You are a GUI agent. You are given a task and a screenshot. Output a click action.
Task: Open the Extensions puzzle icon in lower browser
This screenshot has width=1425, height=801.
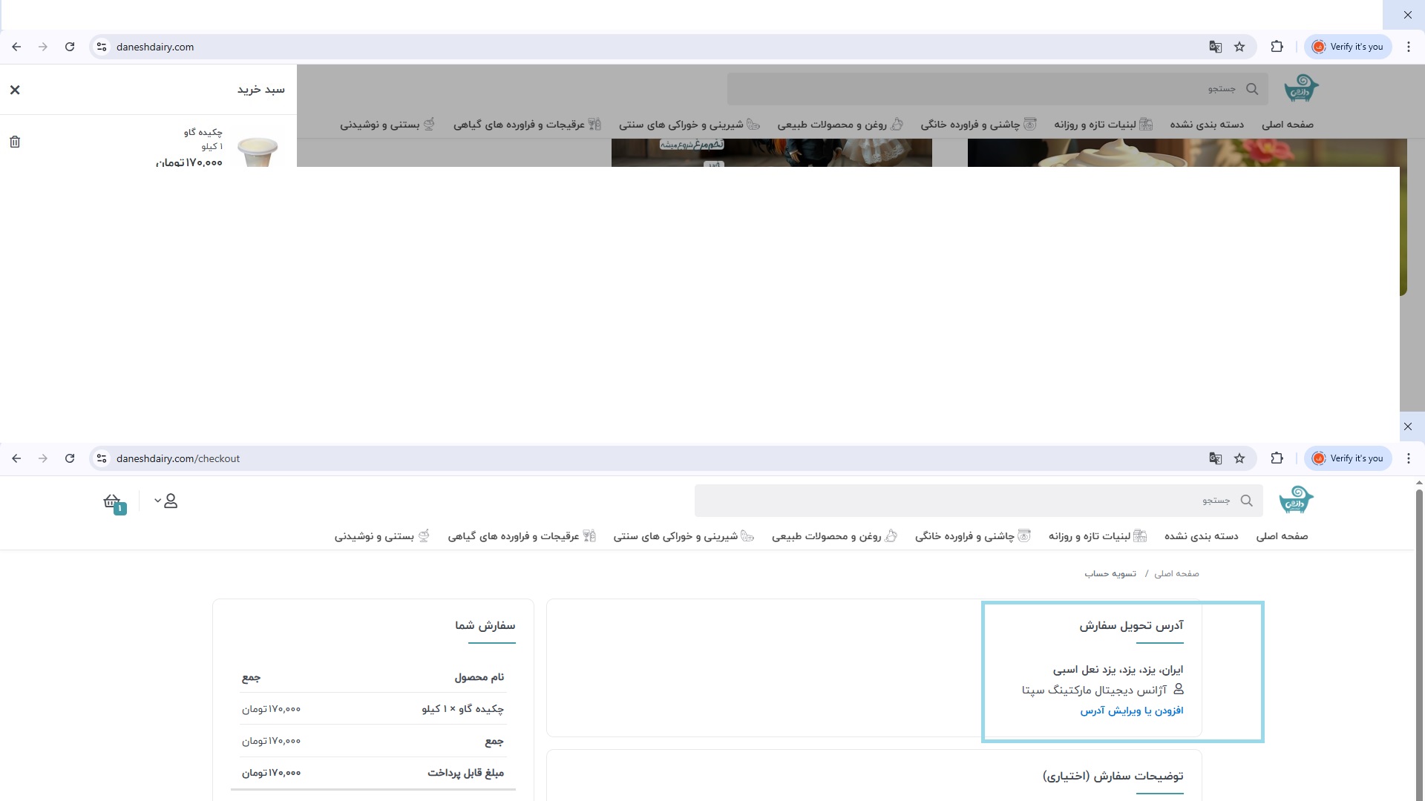(x=1277, y=458)
